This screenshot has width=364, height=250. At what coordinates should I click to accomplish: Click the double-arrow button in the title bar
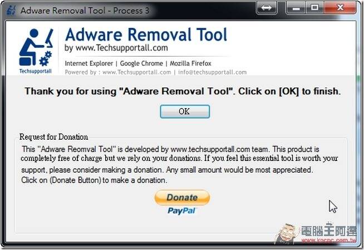click(266, 8)
